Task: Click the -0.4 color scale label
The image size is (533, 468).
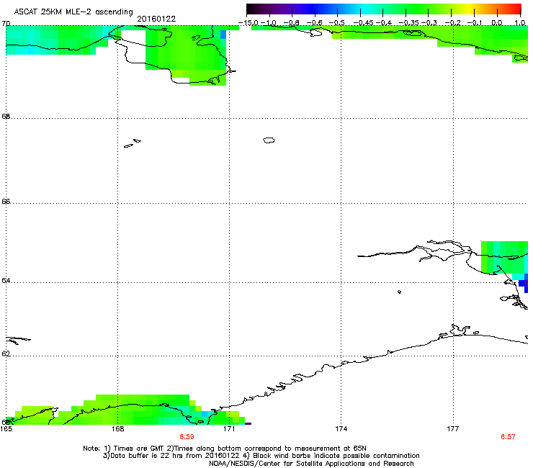Action: [384, 23]
